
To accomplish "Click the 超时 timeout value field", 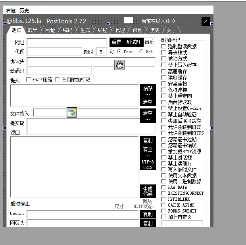I will (x=101, y=52).
